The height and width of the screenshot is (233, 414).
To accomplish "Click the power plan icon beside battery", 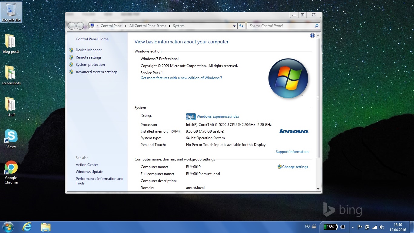I will pos(343,227).
